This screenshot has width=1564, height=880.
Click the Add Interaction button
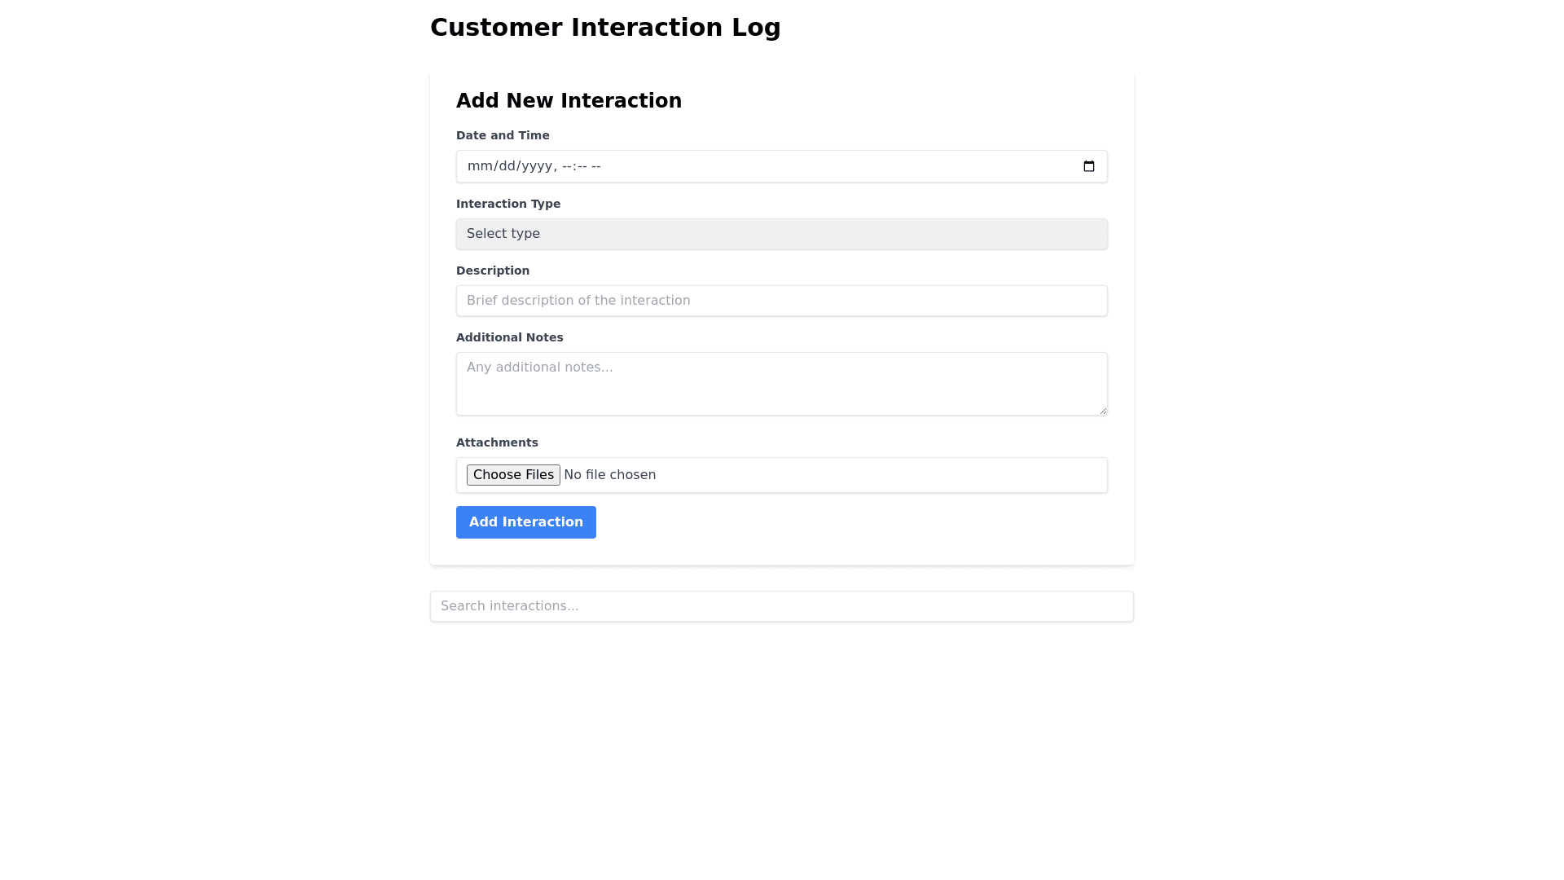[x=525, y=522]
